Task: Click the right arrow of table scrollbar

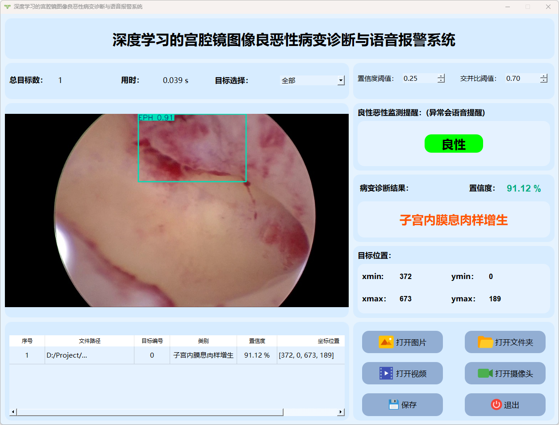Action: [341, 412]
